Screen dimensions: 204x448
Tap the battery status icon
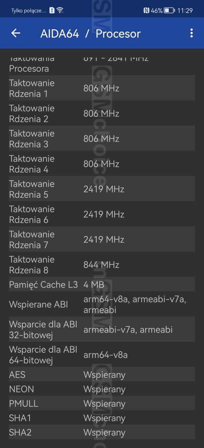[x=169, y=11]
